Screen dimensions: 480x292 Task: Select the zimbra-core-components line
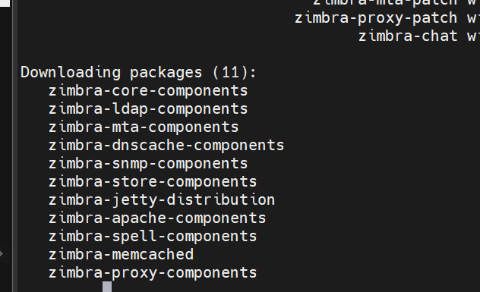pyautogui.click(x=148, y=91)
